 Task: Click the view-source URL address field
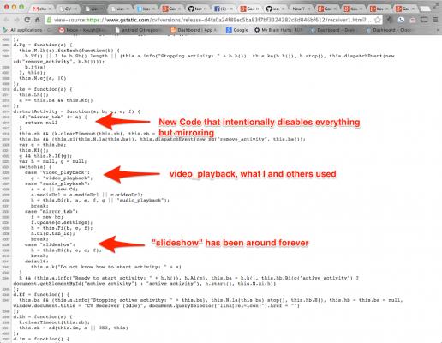(x=212, y=20)
